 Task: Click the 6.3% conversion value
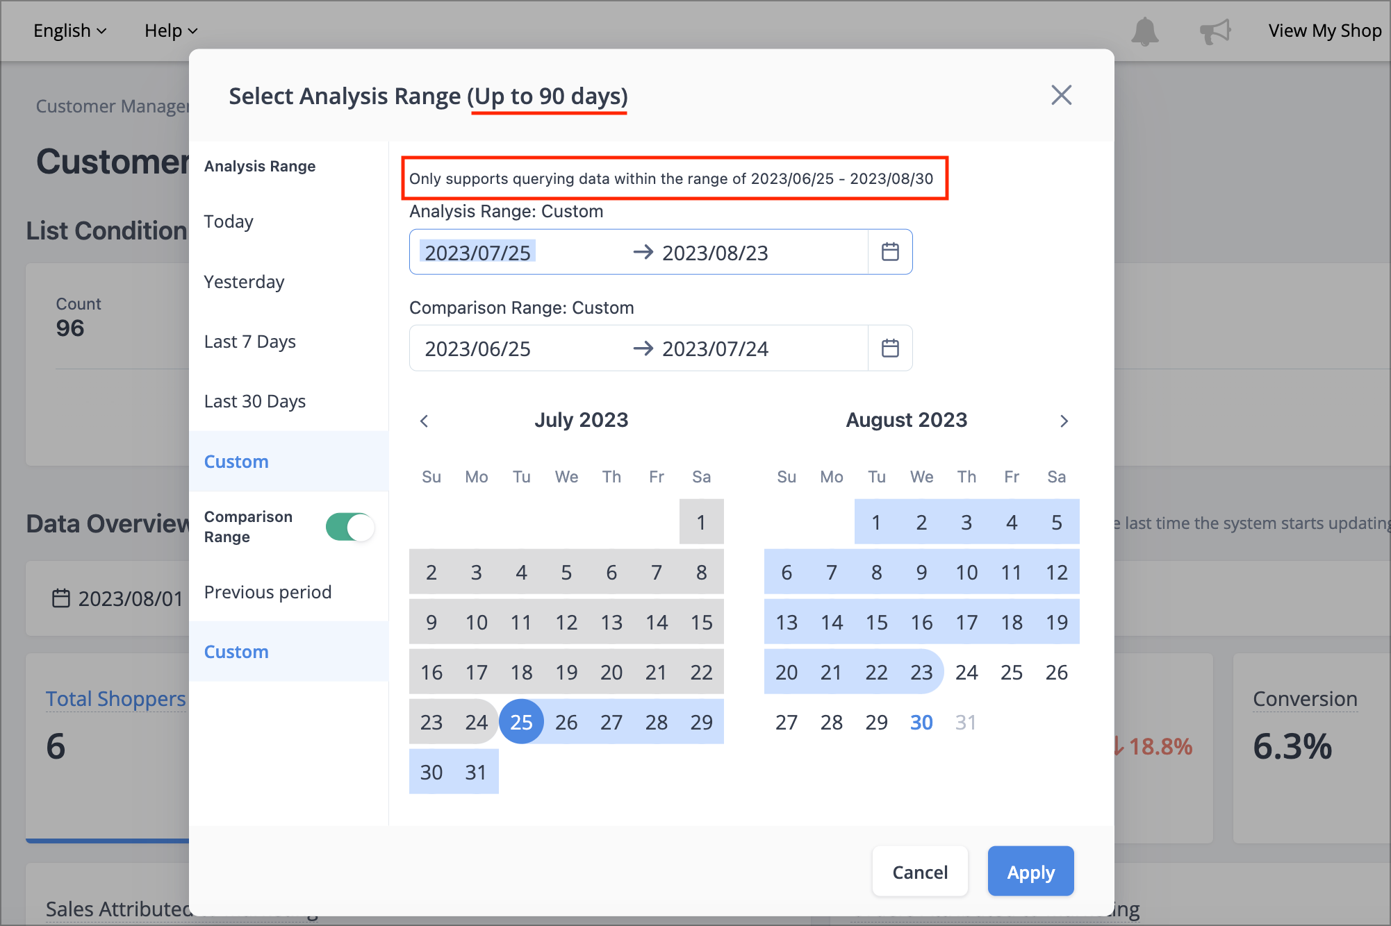click(1292, 746)
